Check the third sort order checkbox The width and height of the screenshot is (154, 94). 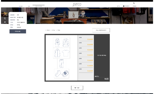pos(56,30)
